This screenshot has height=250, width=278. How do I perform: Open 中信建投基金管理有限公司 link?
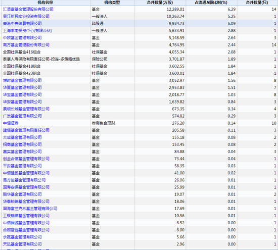point(26,173)
